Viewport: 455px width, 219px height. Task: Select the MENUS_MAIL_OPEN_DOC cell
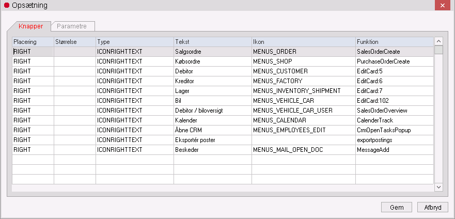[x=303, y=150]
